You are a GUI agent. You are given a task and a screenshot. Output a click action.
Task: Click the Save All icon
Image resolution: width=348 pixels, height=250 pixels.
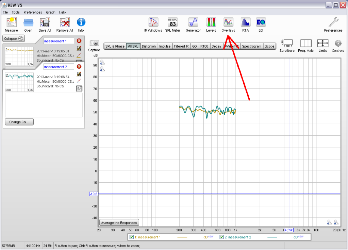click(45, 23)
